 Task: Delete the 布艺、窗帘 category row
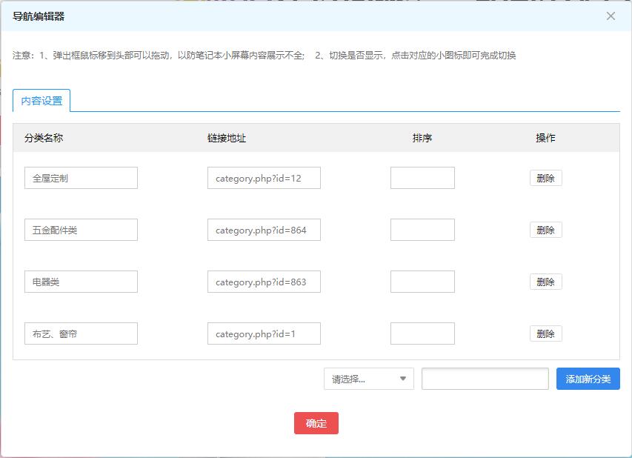point(545,333)
